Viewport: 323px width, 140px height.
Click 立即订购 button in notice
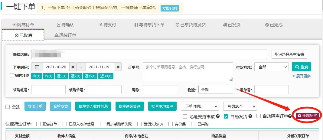(x=170, y=8)
